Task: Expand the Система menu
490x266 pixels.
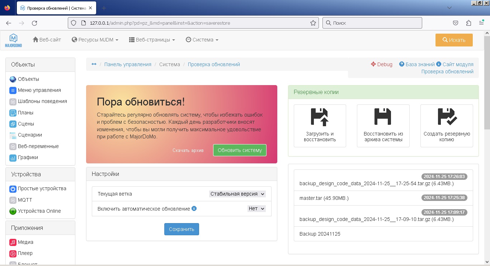Action: (202, 40)
